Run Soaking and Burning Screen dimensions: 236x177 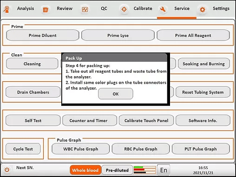203,64
